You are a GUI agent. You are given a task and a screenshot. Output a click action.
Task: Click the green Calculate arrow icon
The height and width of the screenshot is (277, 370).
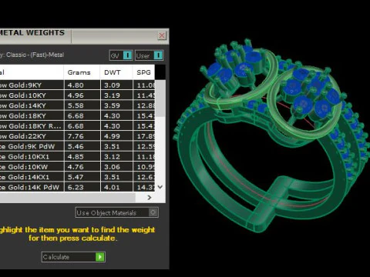click(x=100, y=257)
